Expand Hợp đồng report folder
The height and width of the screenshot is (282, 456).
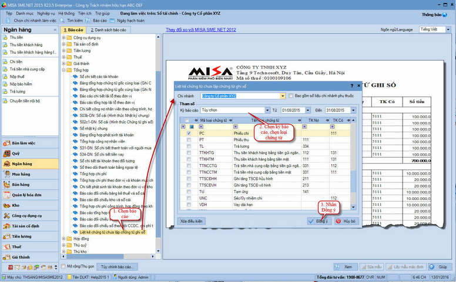63,239
